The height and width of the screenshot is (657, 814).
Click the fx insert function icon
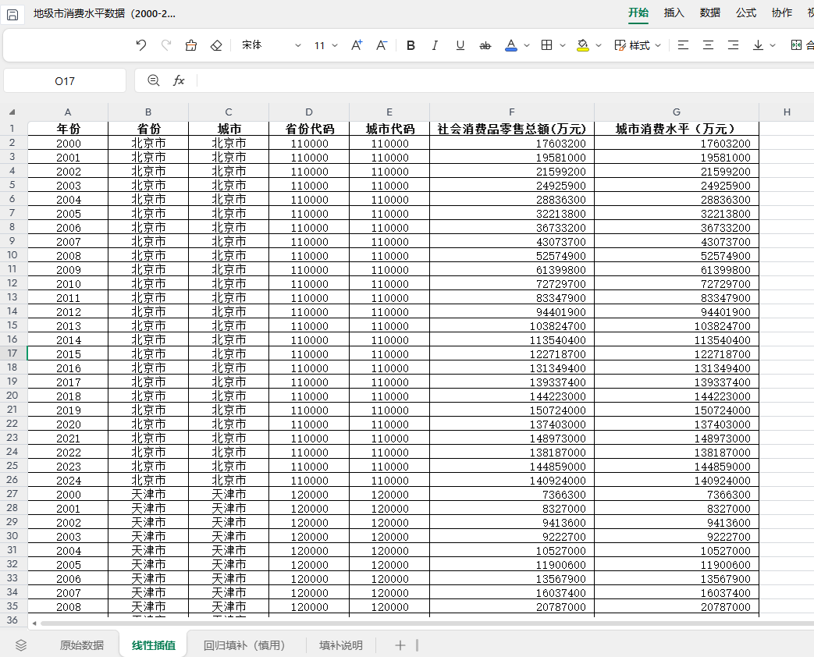pyautogui.click(x=179, y=80)
